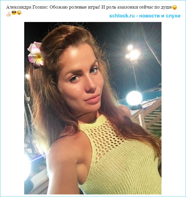This screenshot has width=186, height=197.
Task: Open the selfie photo of the woman
Action: (x=93, y=108)
